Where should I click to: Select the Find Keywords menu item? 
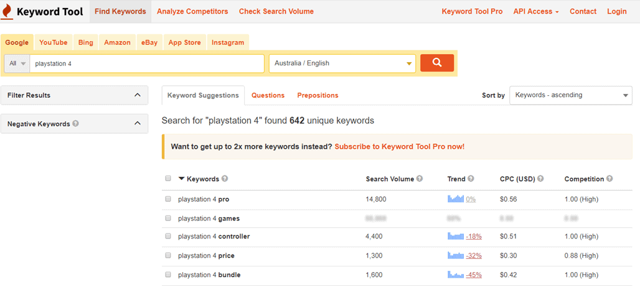(x=120, y=11)
